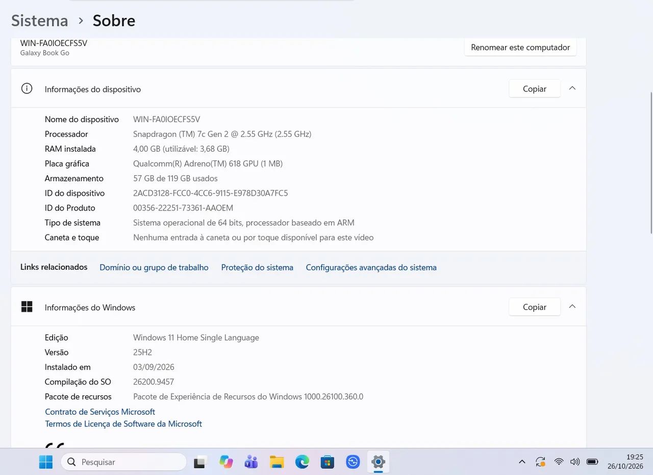Launch Copilot from the taskbar
Viewport: 653px width, 475px height.
click(226, 462)
